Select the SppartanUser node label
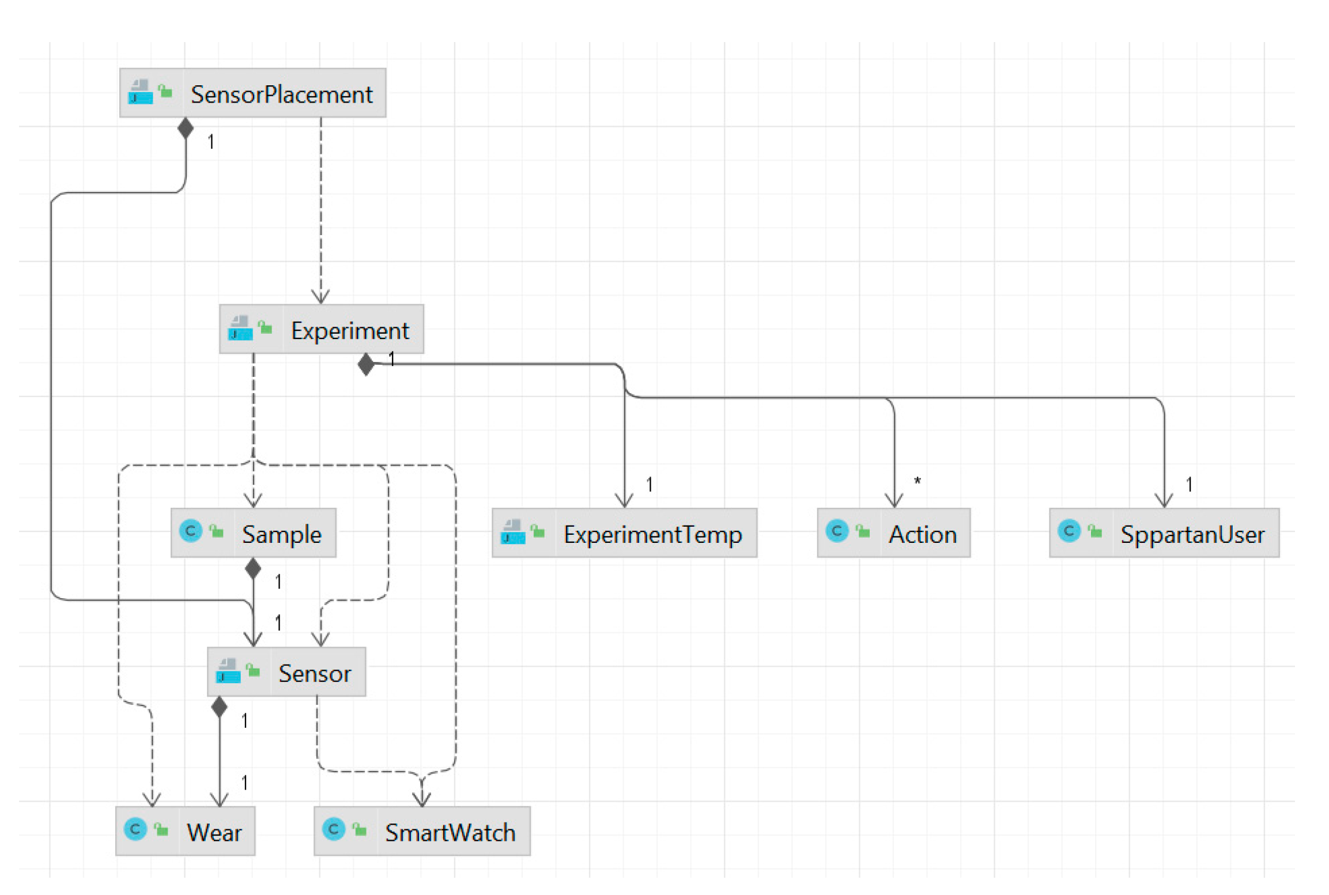Image resolution: width=1329 pixels, height=895 pixels. [x=1192, y=535]
